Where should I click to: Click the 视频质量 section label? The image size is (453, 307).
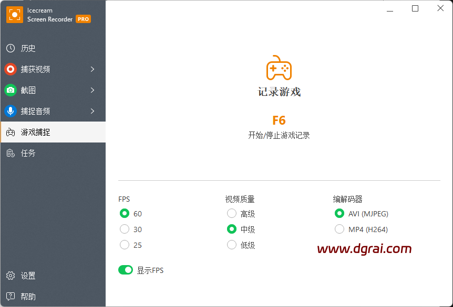coord(240,199)
